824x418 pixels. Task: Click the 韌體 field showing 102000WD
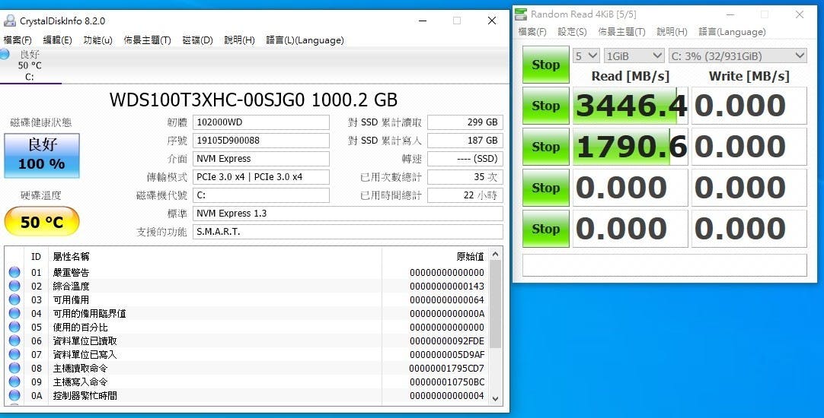click(x=260, y=122)
